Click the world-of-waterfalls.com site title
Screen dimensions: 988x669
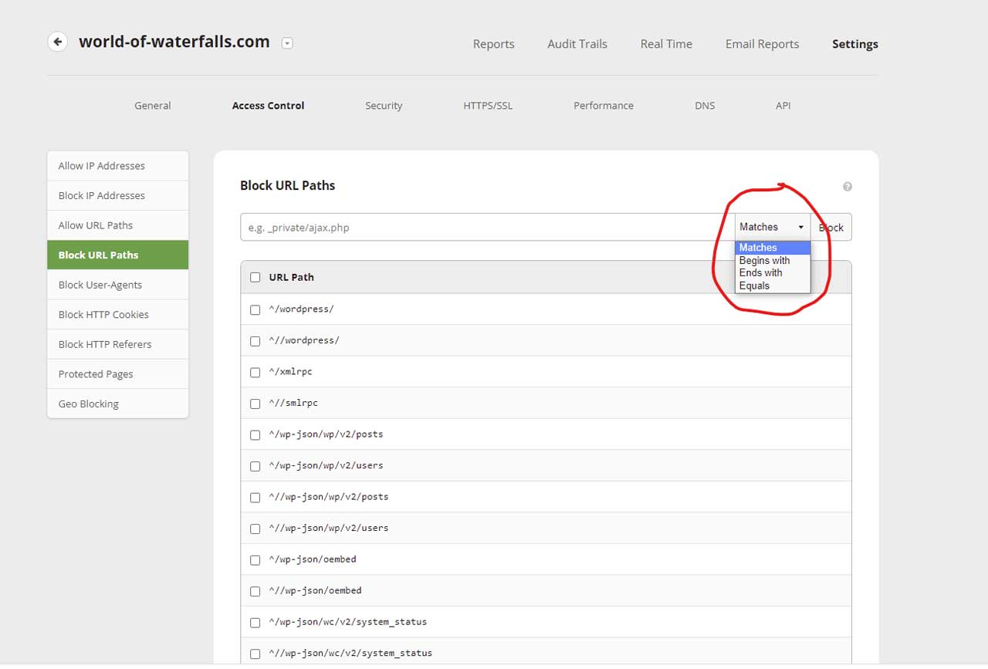point(174,42)
